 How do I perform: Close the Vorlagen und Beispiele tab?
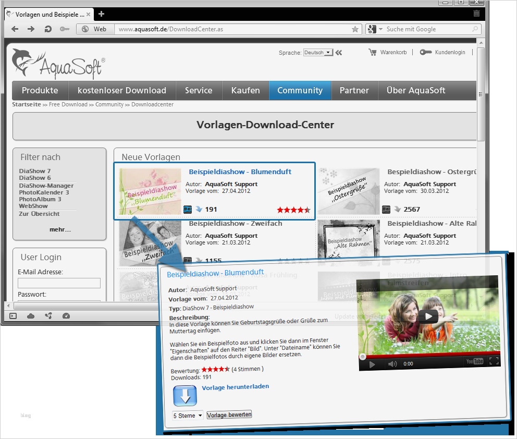(89, 15)
